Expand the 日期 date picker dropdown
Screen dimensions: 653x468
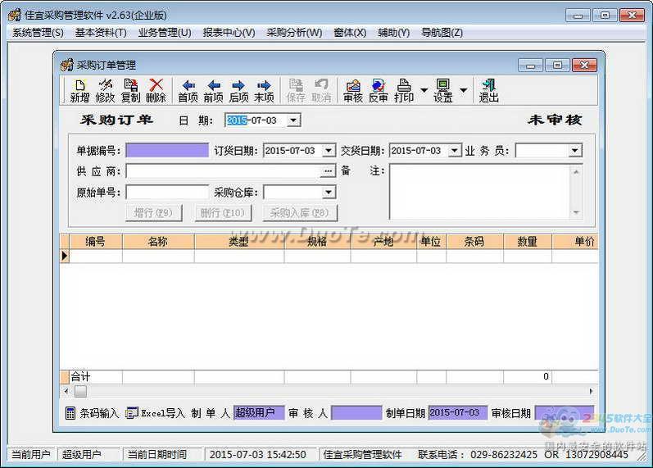tap(293, 120)
